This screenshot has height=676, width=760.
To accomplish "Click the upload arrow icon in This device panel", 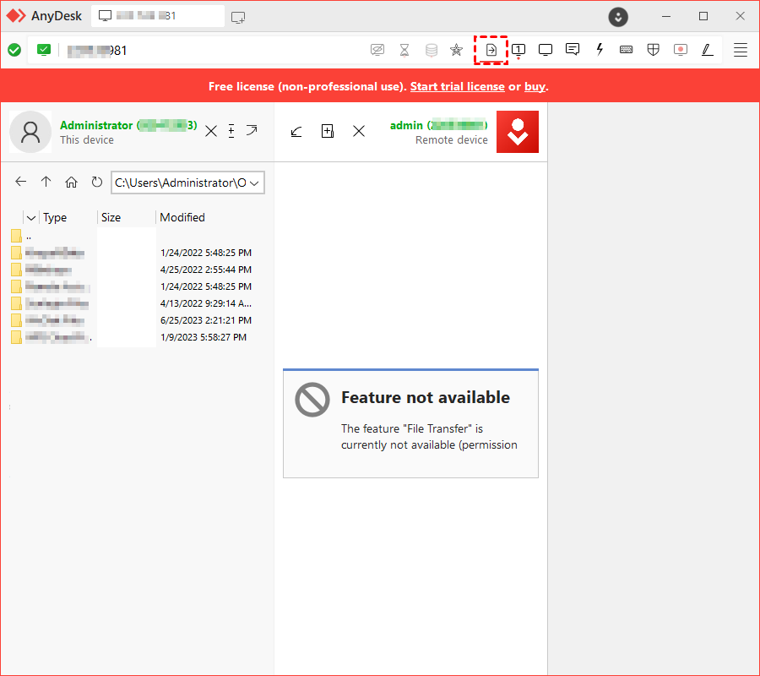I will [x=252, y=130].
